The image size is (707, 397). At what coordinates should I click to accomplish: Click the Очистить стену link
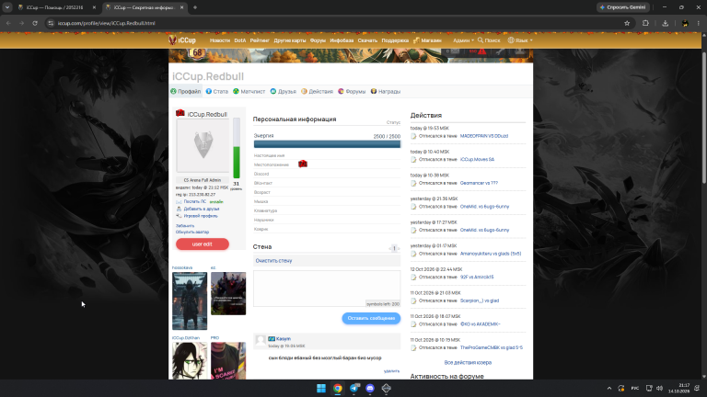(273, 261)
